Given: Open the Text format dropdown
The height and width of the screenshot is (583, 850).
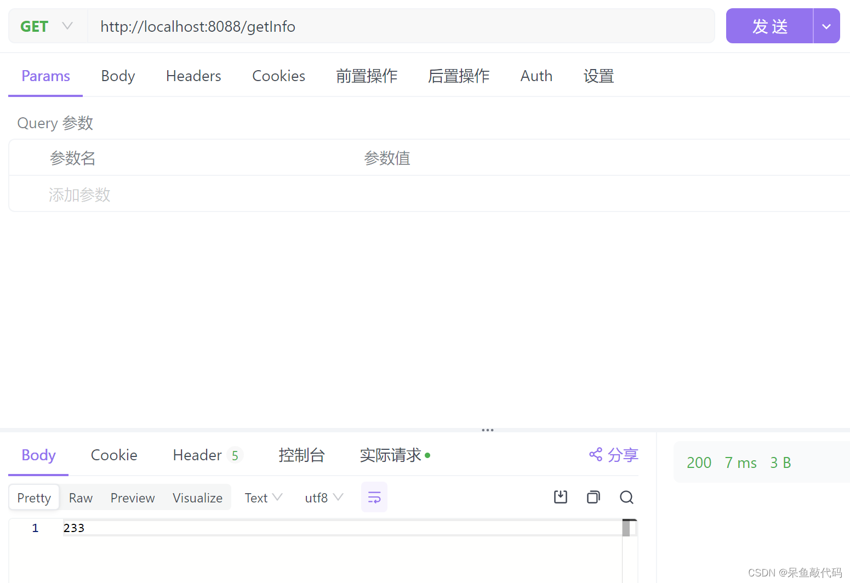Looking at the screenshot, I should pyautogui.click(x=263, y=498).
